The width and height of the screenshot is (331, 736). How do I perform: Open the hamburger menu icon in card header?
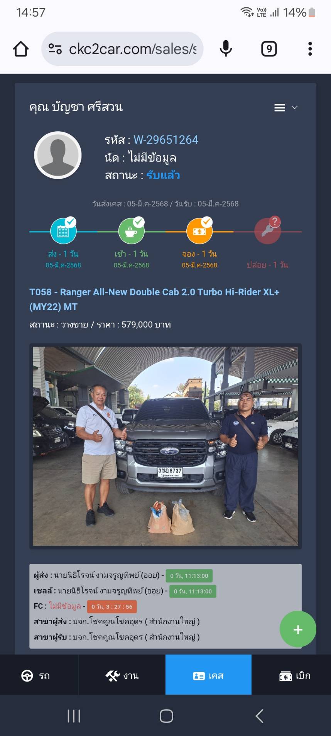pyautogui.click(x=280, y=108)
